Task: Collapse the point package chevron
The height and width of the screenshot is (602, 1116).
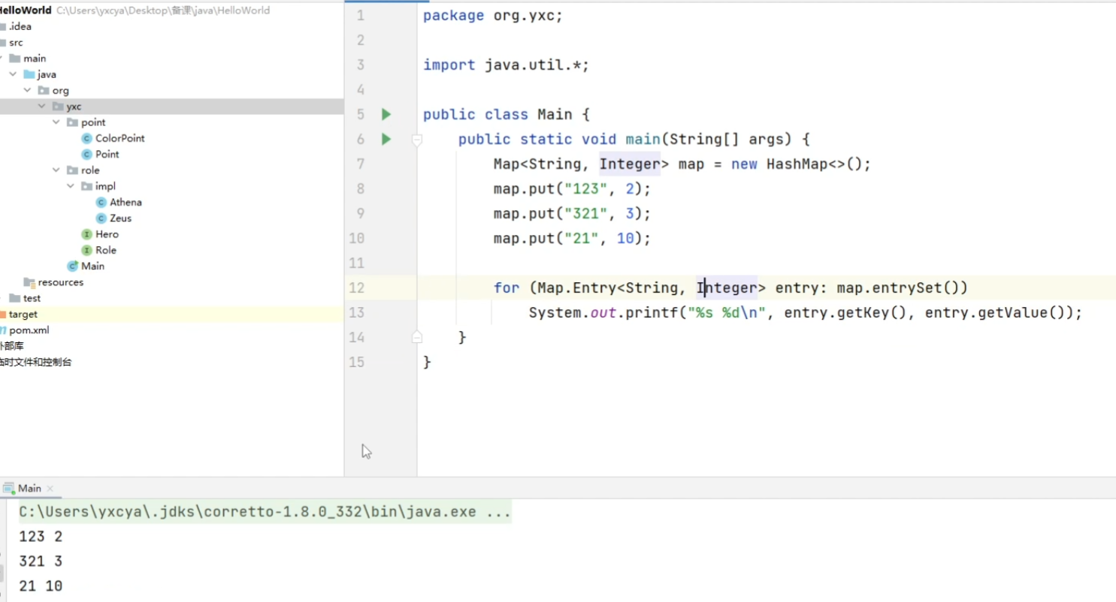Action: tap(56, 122)
